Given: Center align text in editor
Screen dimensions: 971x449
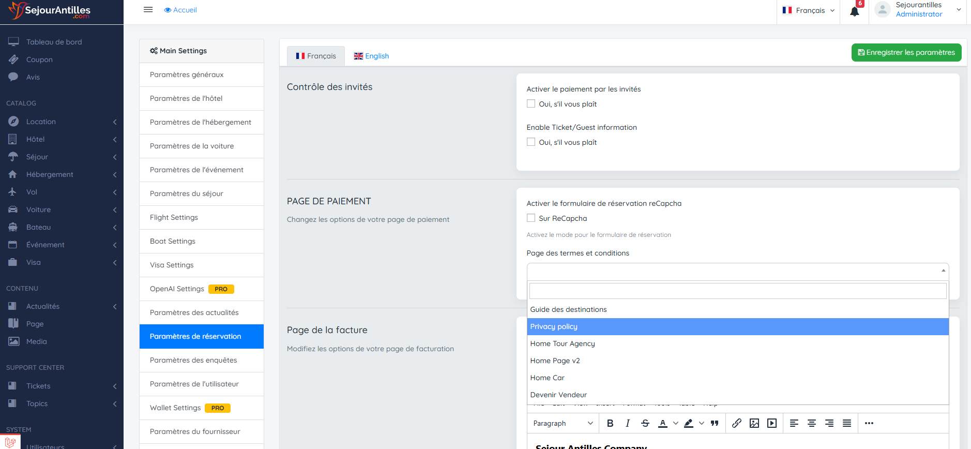Looking at the screenshot, I should click(812, 423).
